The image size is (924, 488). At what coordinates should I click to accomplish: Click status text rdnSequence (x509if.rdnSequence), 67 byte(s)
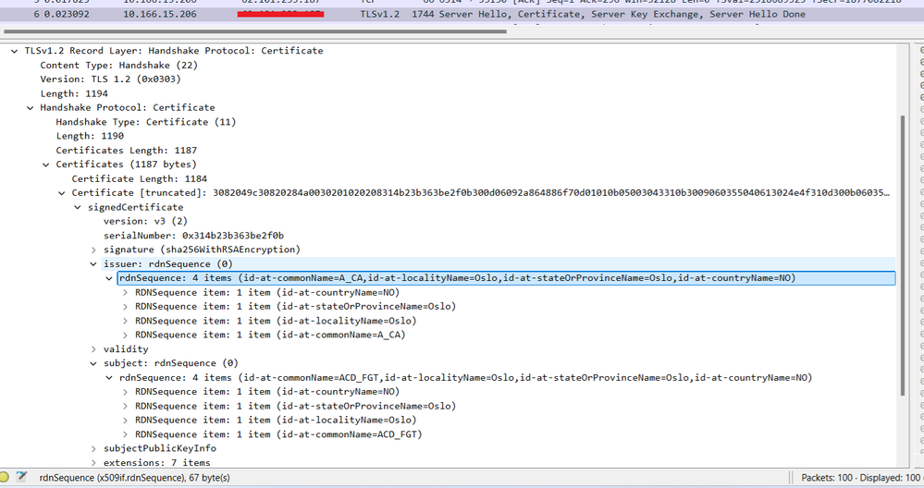coord(134,478)
